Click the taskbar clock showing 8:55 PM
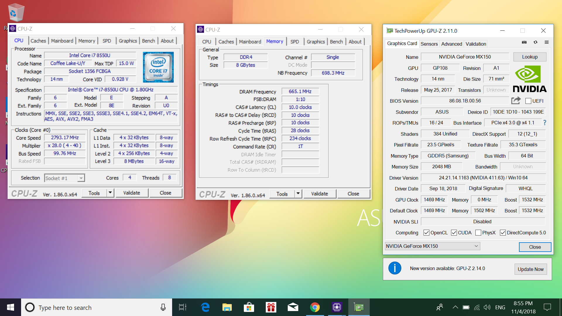This screenshot has height=316, width=562. point(523,307)
